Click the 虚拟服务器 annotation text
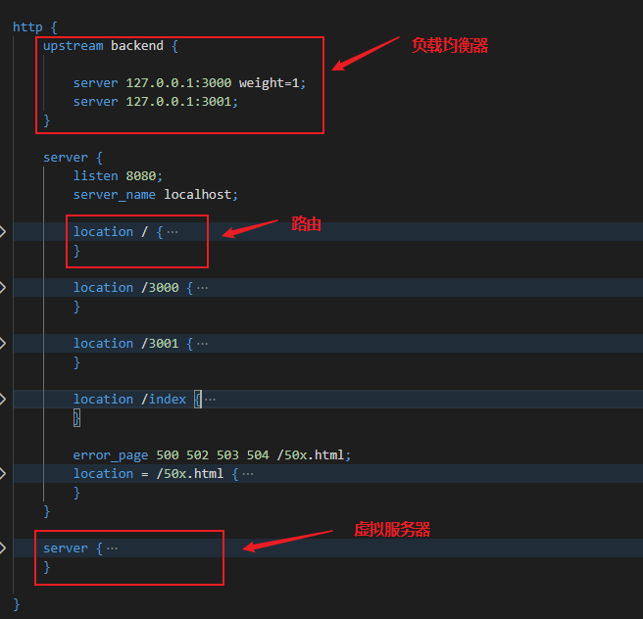The width and height of the screenshot is (643, 619). [x=392, y=530]
